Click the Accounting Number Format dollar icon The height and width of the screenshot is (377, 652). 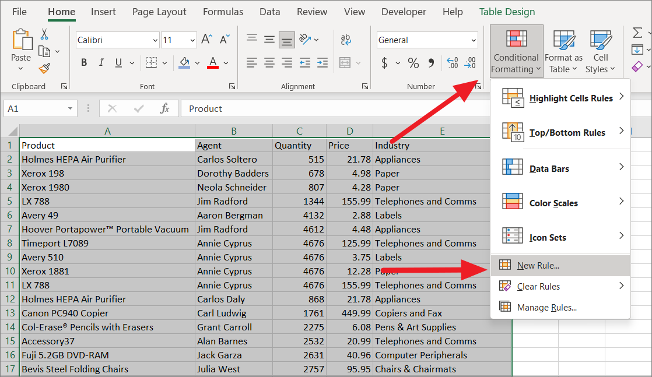[x=384, y=62]
